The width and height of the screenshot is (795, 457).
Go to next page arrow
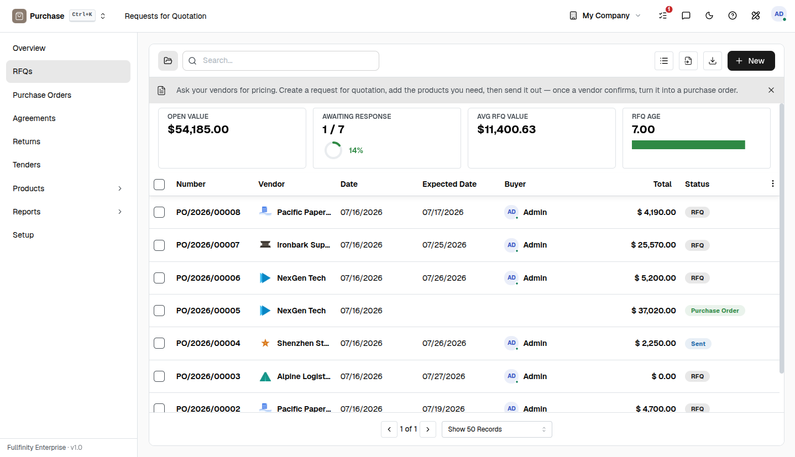tap(428, 429)
